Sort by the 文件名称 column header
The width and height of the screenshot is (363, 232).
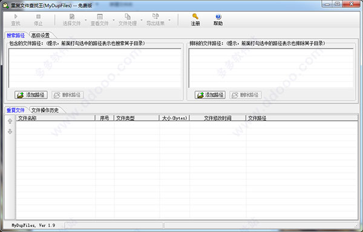pos(56,118)
